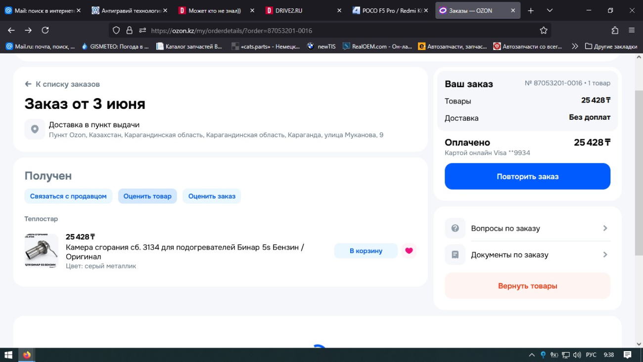Open the RealOEM.com bookmark

[377, 46]
